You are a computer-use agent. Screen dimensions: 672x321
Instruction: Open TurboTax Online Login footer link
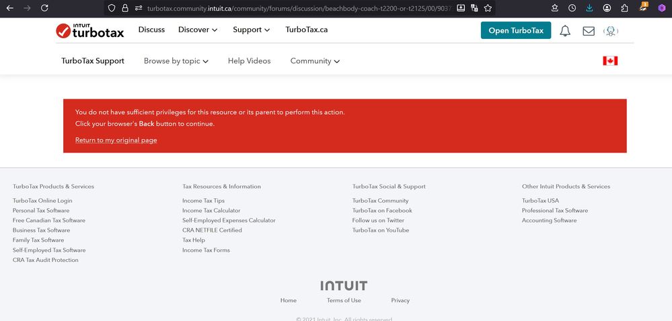42,201
